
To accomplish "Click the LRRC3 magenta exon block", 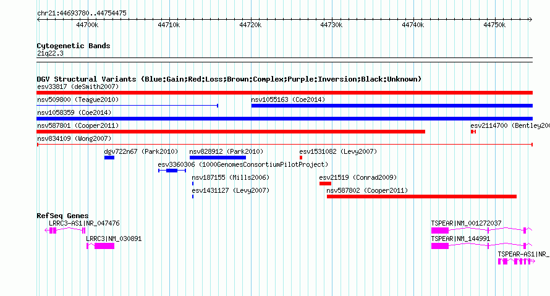I will coord(104,246).
